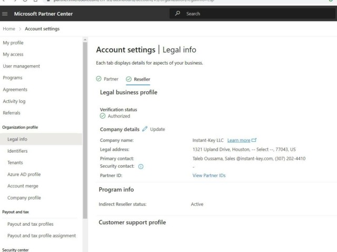The image size is (337, 252).
Task: Click the Authorized green checkmark icon
Action: click(103, 116)
